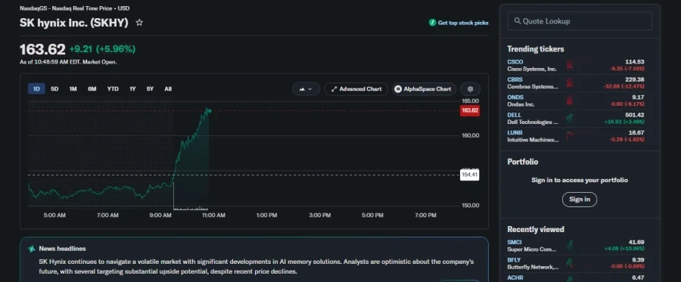Click DELL change +16.92 (+3.49%)
Image resolution: width=681 pixels, height=282 pixels.
pyautogui.click(x=624, y=122)
